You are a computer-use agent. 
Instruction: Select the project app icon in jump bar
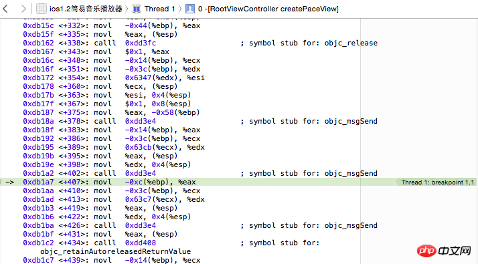tap(42, 9)
